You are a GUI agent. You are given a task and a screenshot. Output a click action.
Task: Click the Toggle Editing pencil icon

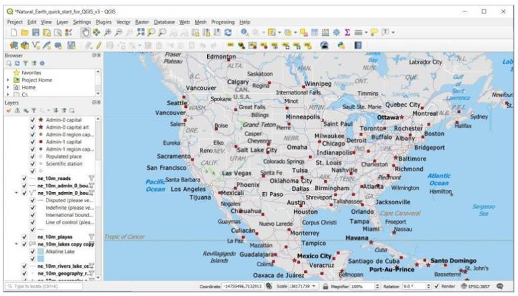tap(98, 45)
